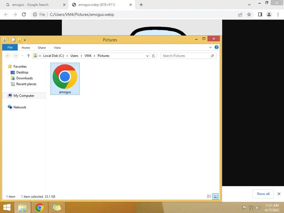Open the File tab in Explorer ribbon

10,47
